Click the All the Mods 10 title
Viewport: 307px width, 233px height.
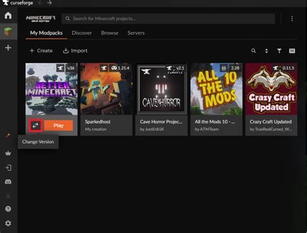215,122
